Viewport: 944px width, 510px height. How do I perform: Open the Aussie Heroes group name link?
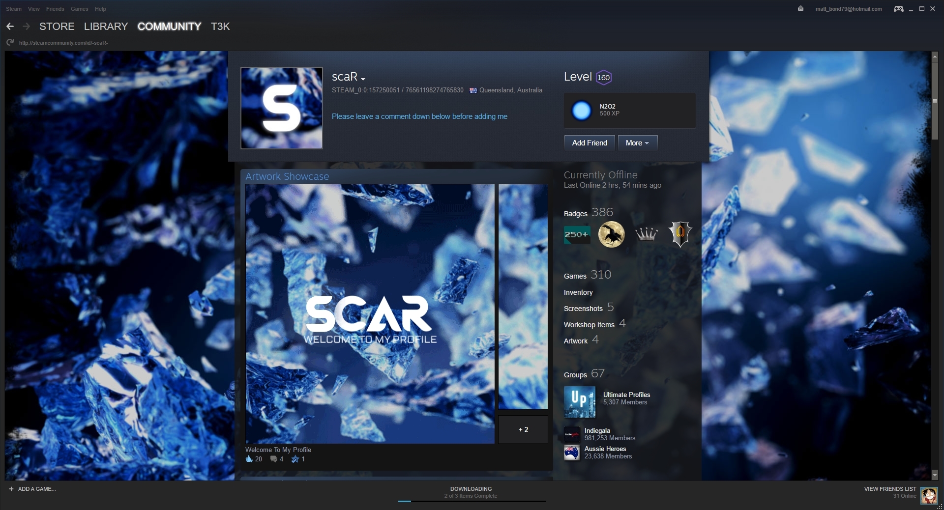pyautogui.click(x=605, y=449)
